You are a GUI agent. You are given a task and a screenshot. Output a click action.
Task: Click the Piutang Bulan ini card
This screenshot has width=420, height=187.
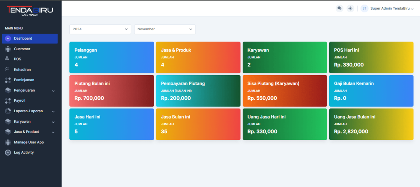[x=111, y=91]
